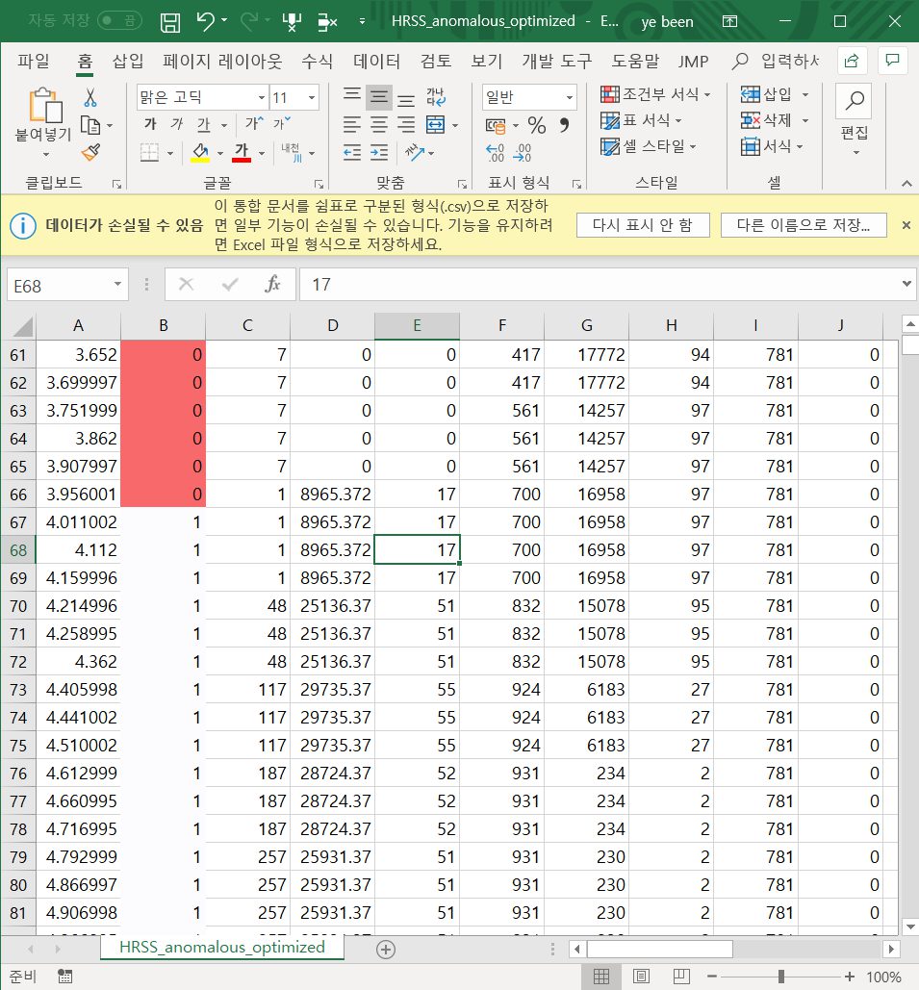Click the 'Don't show again' button
The image size is (919, 990).
[643, 225]
